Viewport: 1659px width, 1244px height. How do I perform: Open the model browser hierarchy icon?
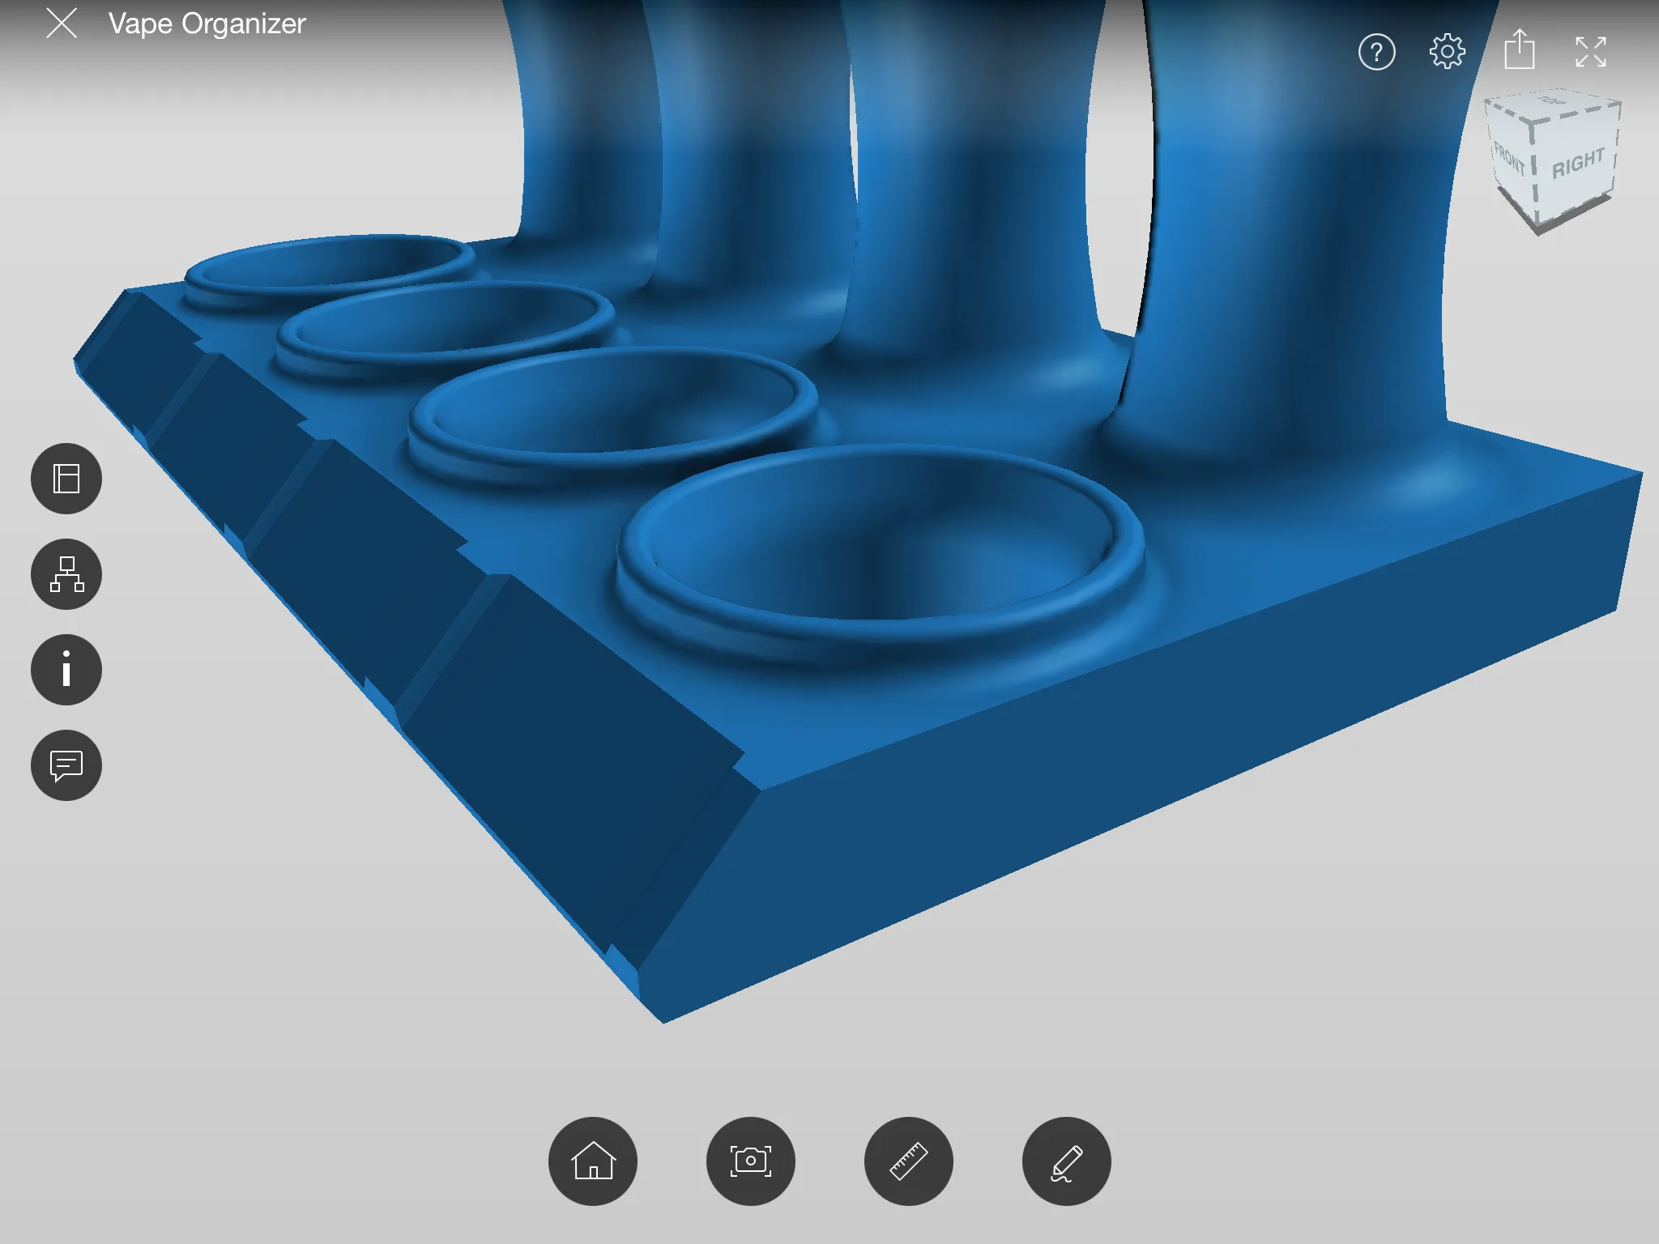pos(66,574)
